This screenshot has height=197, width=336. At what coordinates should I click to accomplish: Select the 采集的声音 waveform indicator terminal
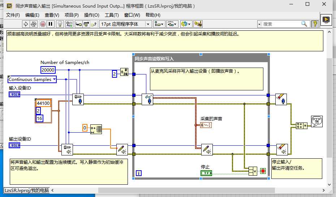pyautogui.click(x=206, y=125)
